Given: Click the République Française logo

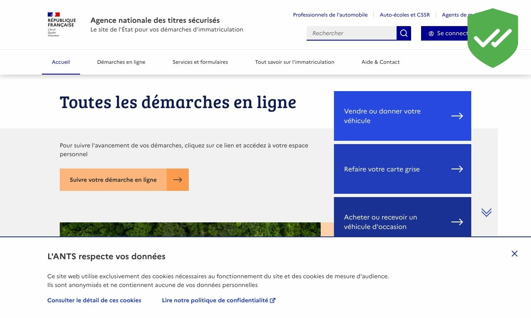Looking at the screenshot, I should [x=61, y=24].
